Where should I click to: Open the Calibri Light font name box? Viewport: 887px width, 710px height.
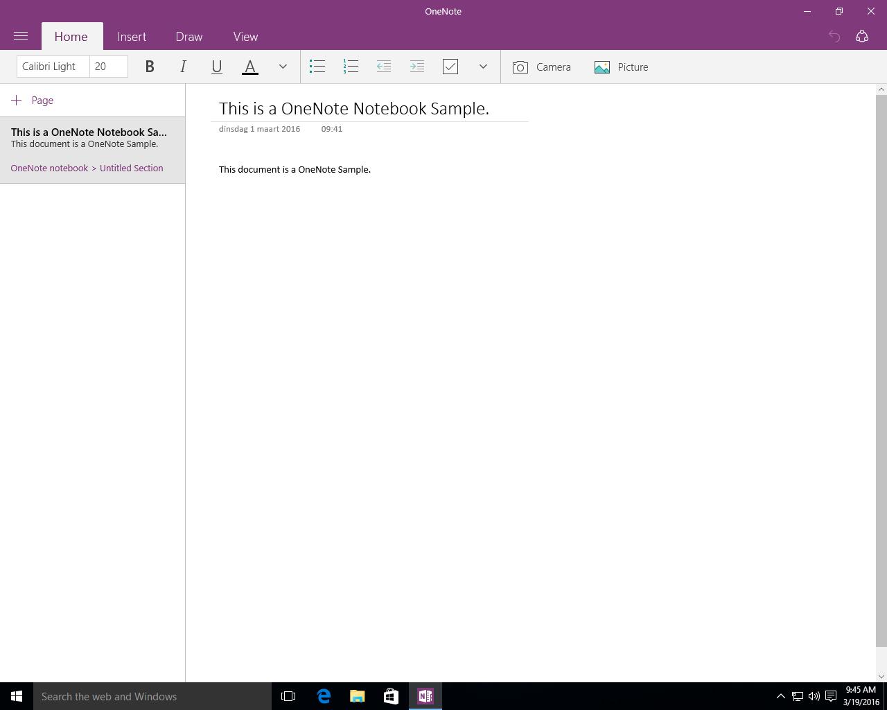click(53, 67)
